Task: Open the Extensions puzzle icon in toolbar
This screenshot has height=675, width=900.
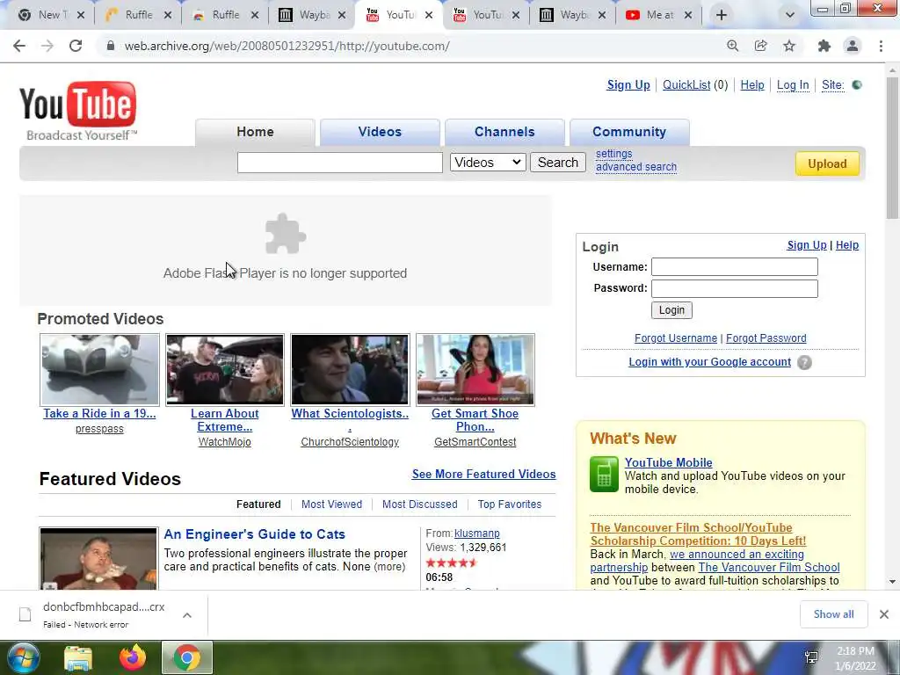Action: (x=824, y=46)
